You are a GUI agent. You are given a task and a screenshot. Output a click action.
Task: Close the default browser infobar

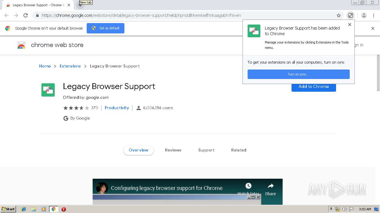tap(373, 28)
